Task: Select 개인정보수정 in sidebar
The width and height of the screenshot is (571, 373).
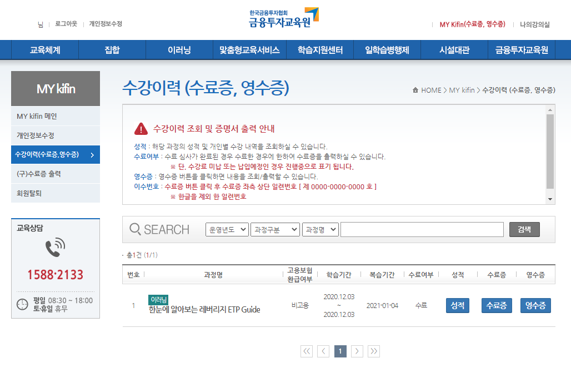Action: pyautogui.click(x=56, y=135)
